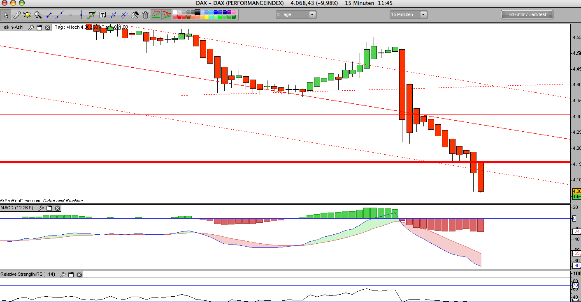Click the MACD (12 26 9) label
The image size is (581, 302).
tap(18, 208)
